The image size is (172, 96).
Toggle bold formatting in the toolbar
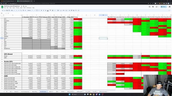pos(41,10)
